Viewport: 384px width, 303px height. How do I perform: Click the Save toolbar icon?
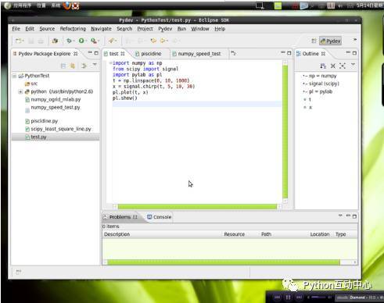pyautogui.click(x=31, y=41)
